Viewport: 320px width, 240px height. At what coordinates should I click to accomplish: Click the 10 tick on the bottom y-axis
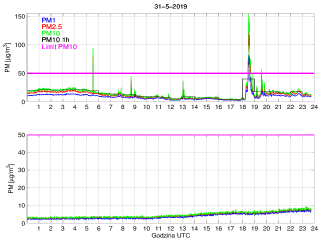click(x=21, y=205)
